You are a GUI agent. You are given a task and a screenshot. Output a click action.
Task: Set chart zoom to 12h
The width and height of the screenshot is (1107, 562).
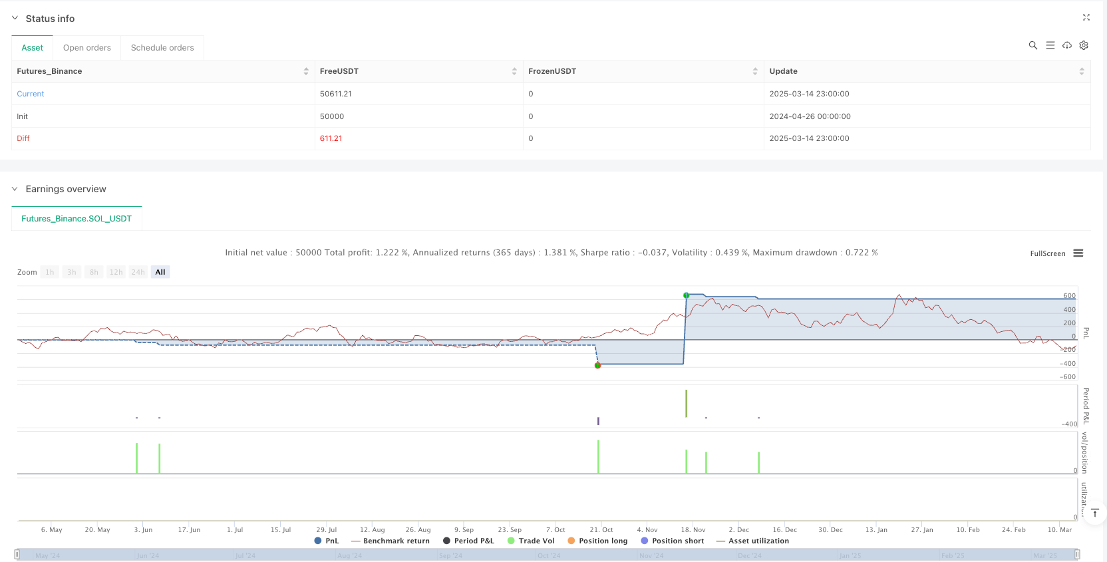point(116,272)
